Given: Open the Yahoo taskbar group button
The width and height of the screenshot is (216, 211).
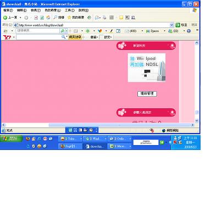Looking at the screenshot, I should 71,139.
